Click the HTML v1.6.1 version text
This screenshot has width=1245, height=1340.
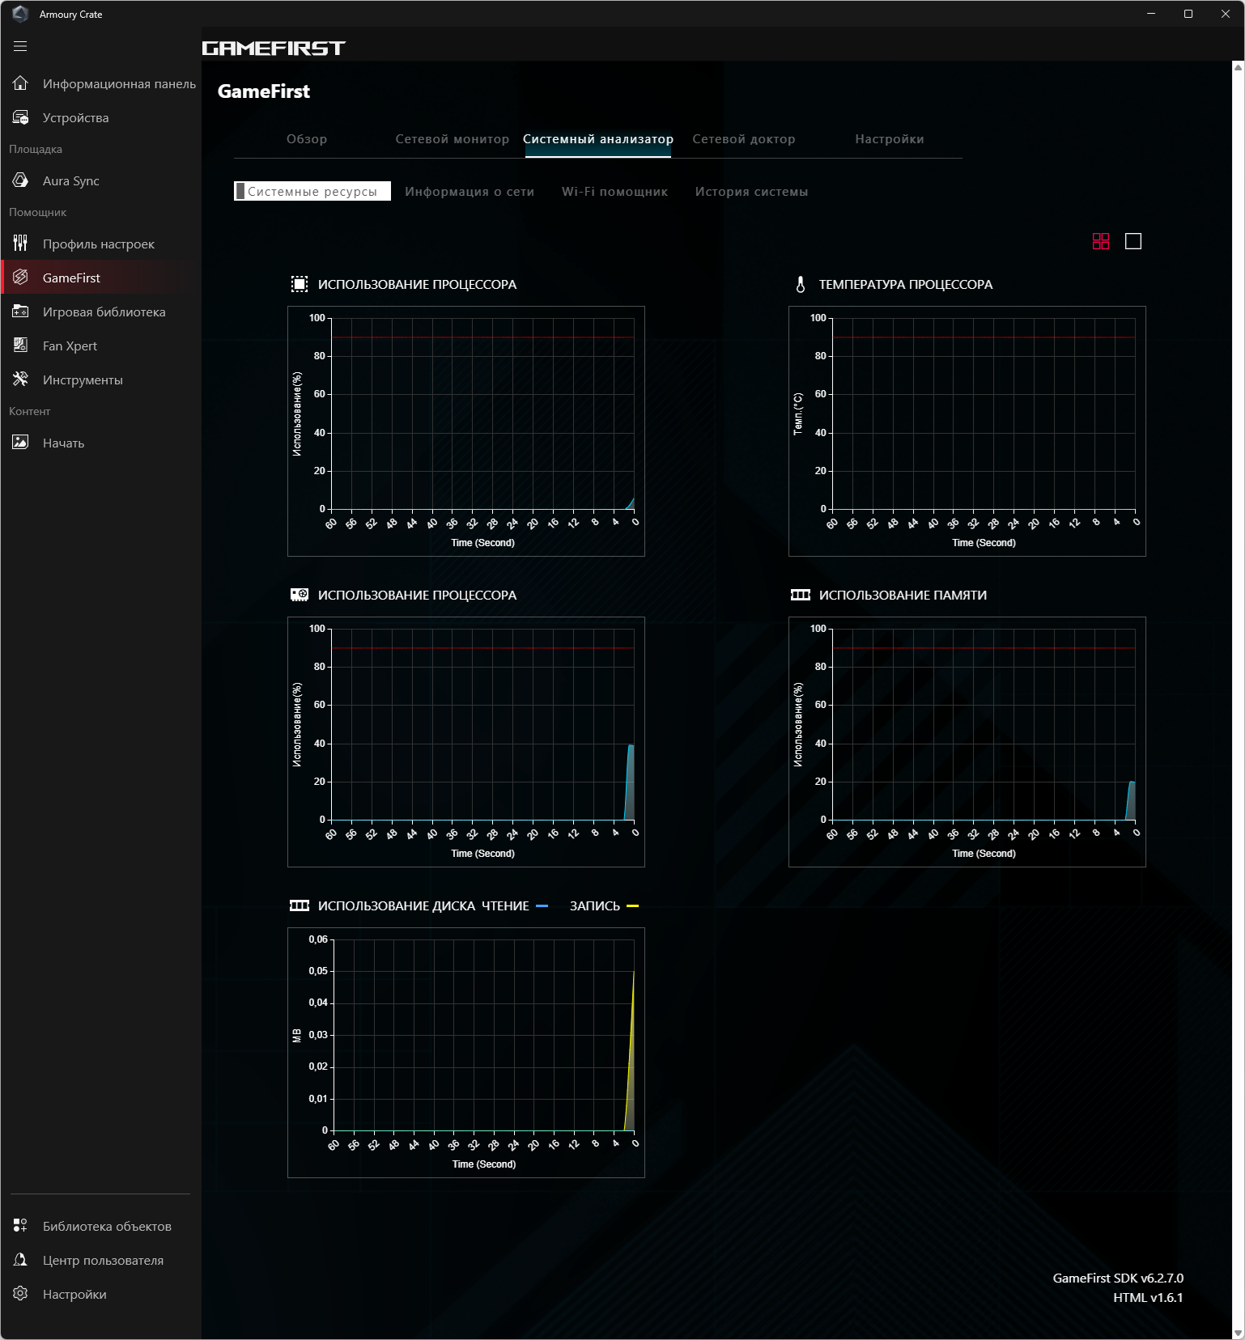[1148, 1297]
